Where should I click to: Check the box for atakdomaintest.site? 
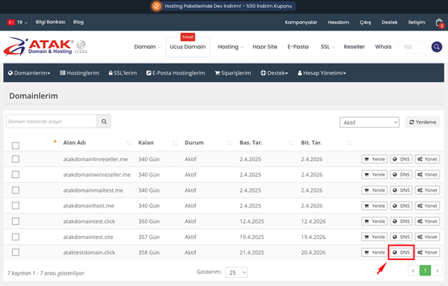click(16, 237)
